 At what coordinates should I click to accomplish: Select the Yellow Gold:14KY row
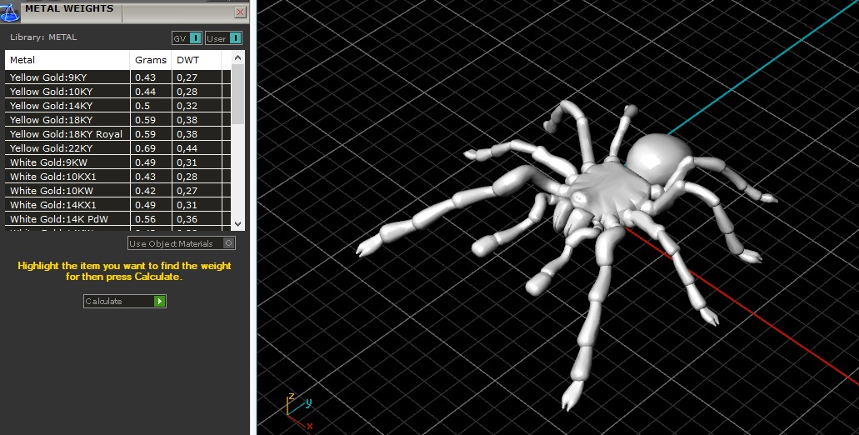[117, 106]
